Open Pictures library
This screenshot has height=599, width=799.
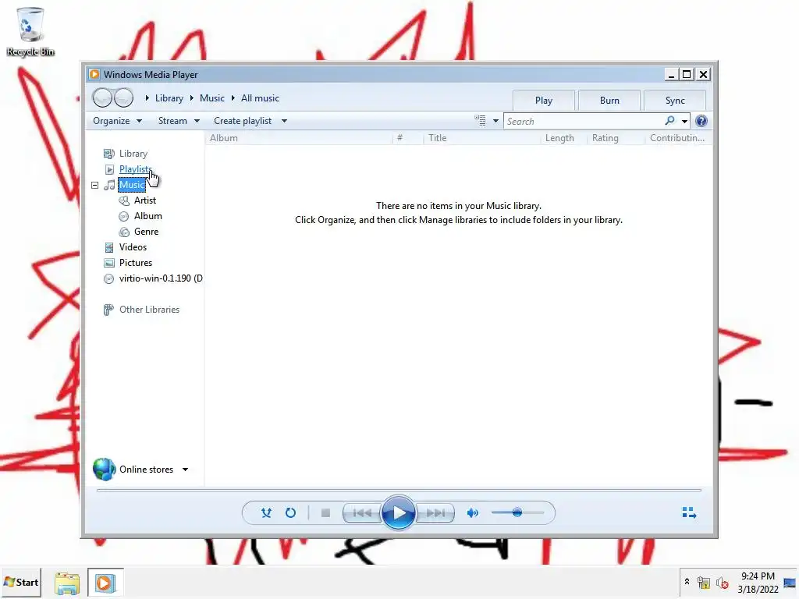point(136,263)
